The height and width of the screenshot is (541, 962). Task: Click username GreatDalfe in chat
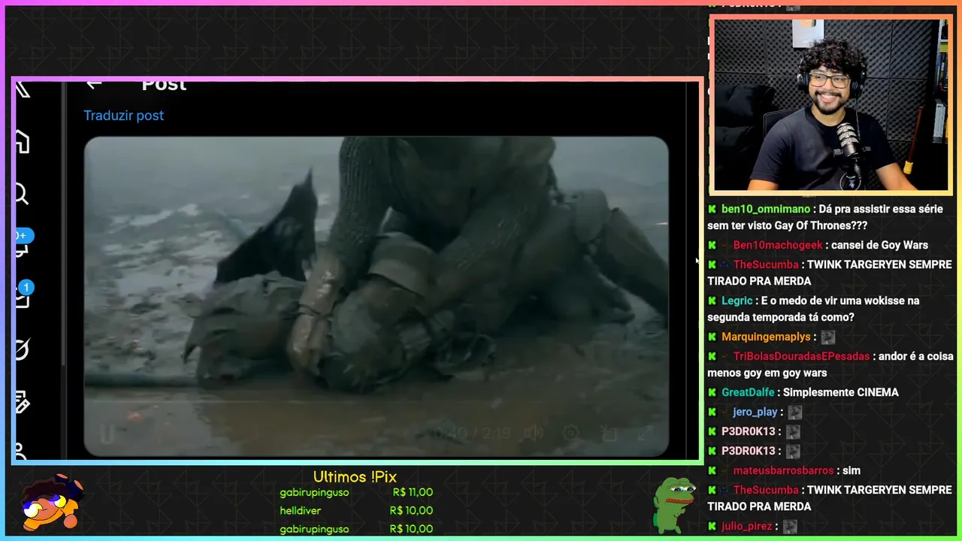coord(749,392)
